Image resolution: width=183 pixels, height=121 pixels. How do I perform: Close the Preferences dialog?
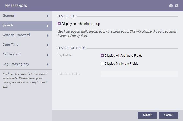tap(177, 6)
